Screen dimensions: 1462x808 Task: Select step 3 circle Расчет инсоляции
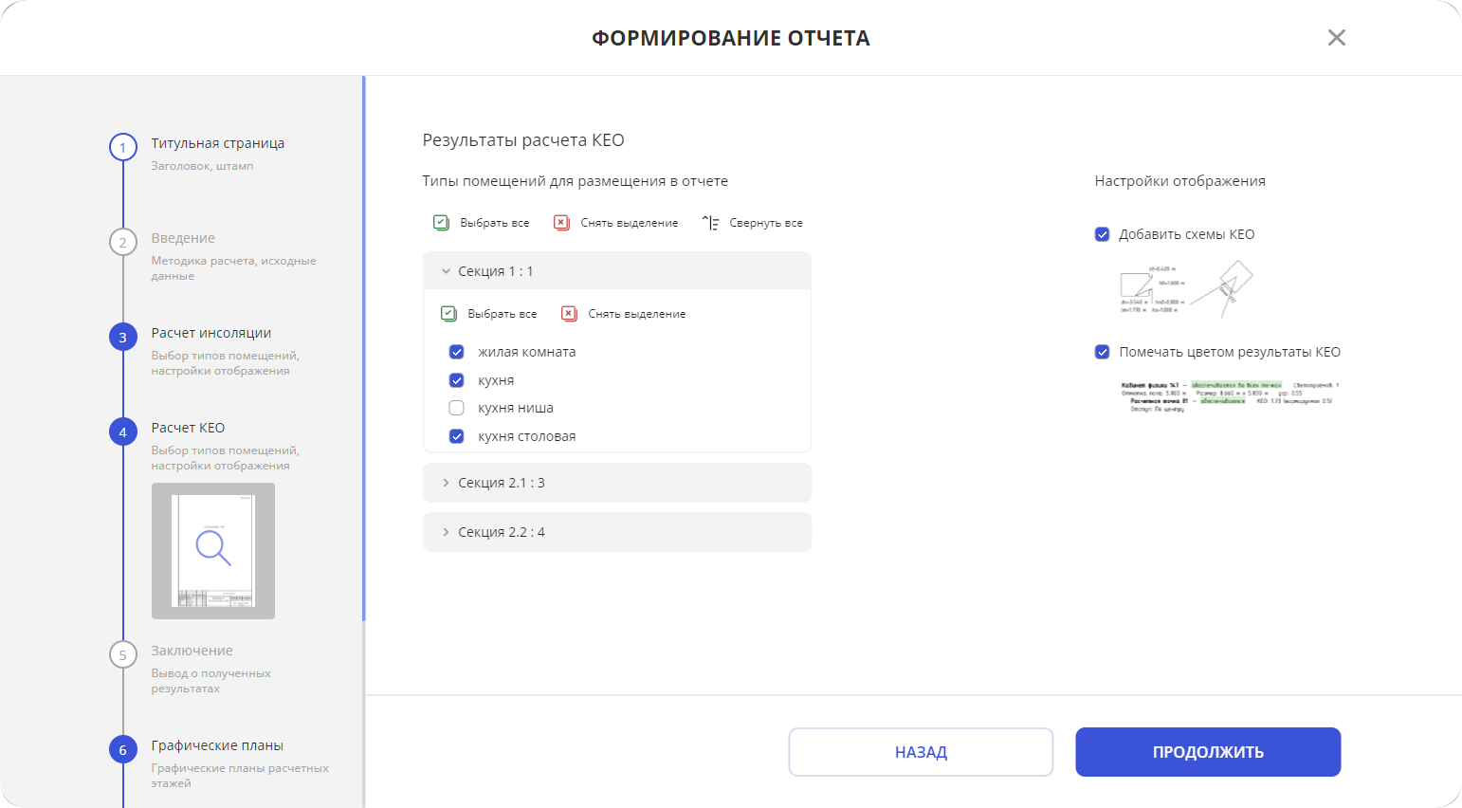(x=122, y=338)
